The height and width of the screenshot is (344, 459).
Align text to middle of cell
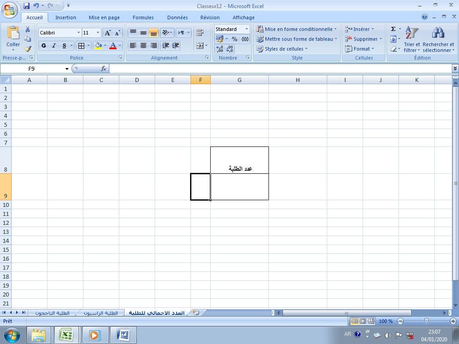pyautogui.click(x=143, y=32)
